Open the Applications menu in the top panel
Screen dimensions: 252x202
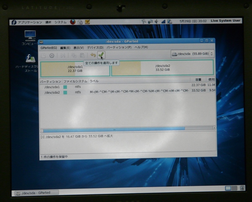click(x=27, y=22)
